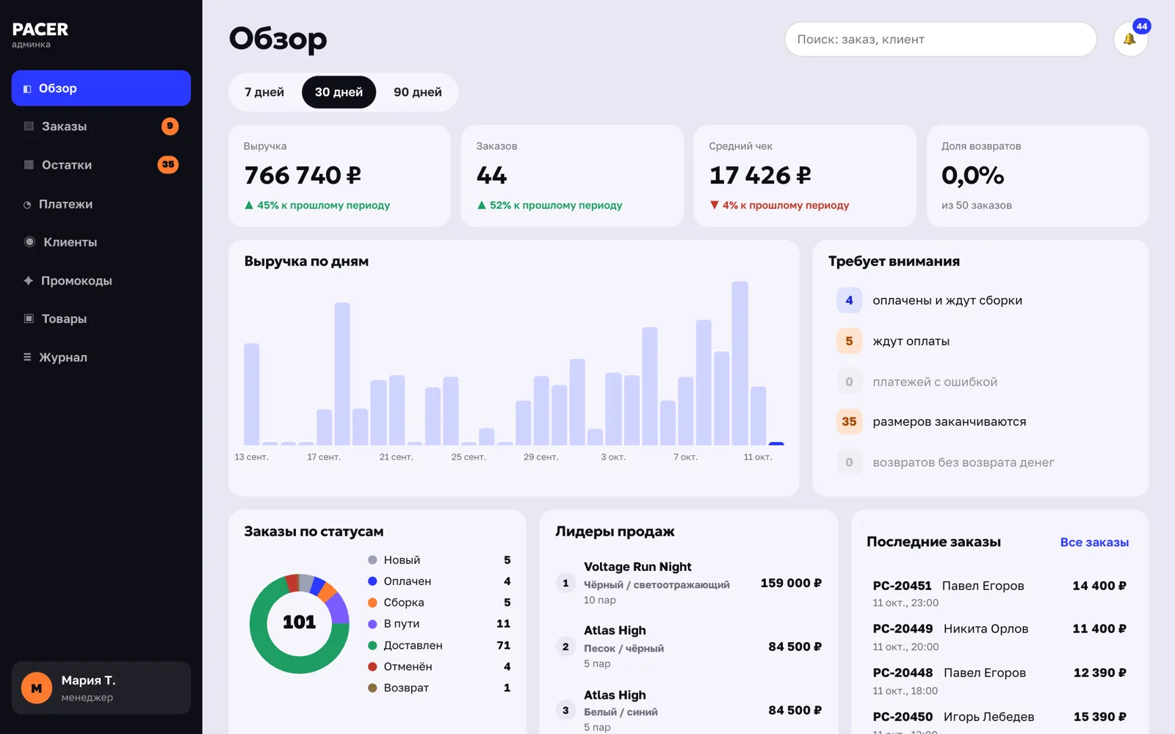Click the Обзор sidebar icon
The image size is (1175, 734).
tap(27, 89)
